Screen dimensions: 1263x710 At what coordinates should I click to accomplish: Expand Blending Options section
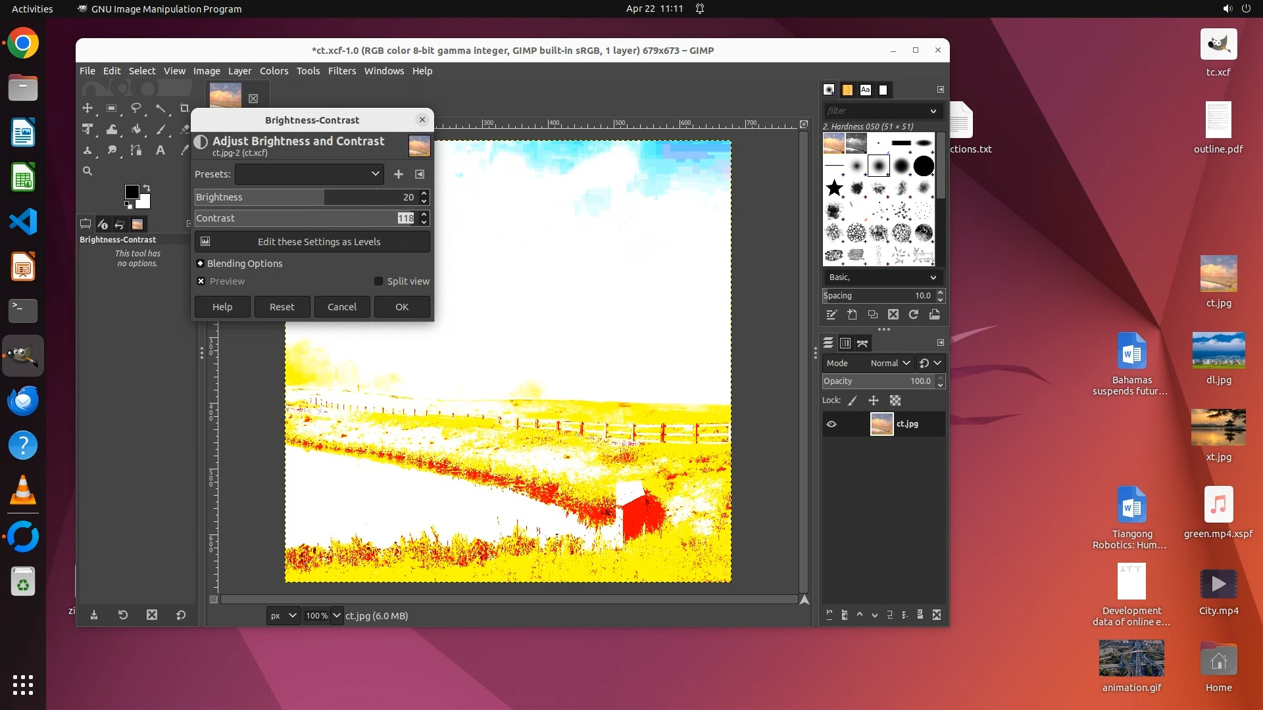pos(201,264)
